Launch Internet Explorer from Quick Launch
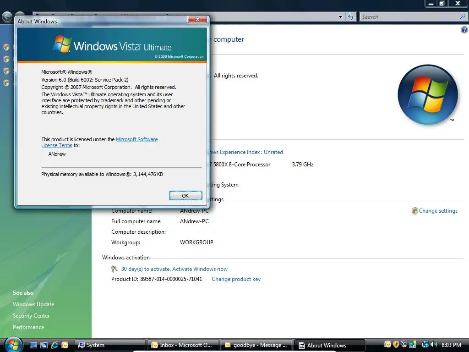 pyautogui.click(x=55, y=345)
